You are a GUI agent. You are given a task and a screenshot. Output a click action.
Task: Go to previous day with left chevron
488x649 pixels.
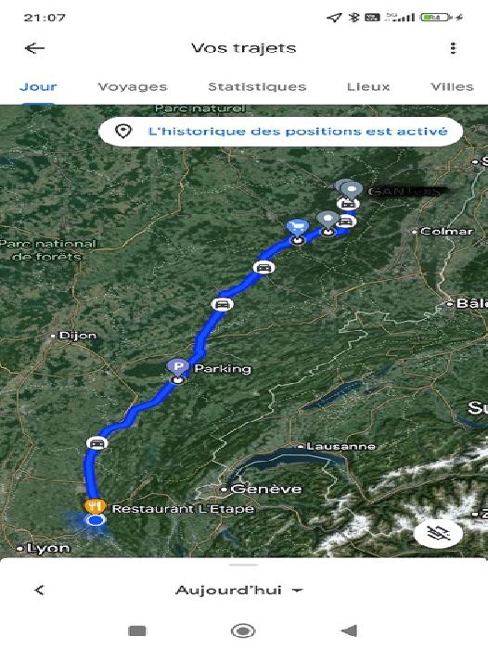pyautogui.click(x=39, y=590)
